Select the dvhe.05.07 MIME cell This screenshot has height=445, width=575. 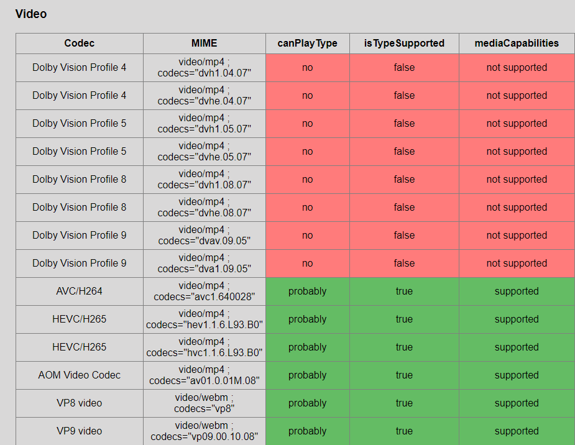point(204,152)
